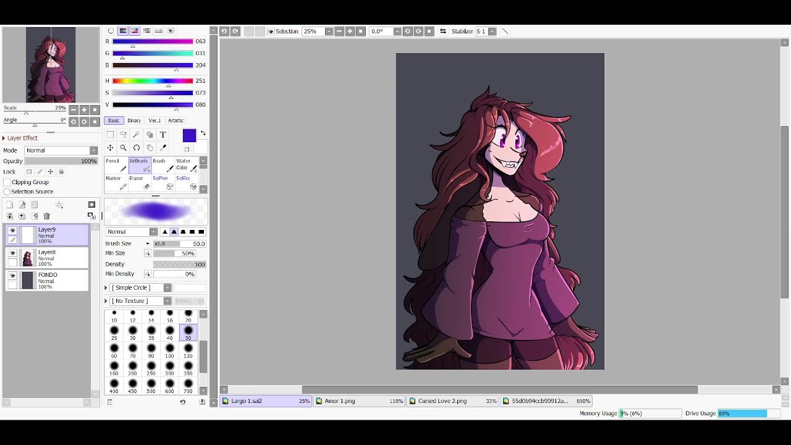Hide Layer8 with its eye icon
Image resolution: width=791 pixels, height=445 pixels.
(12, 253)
